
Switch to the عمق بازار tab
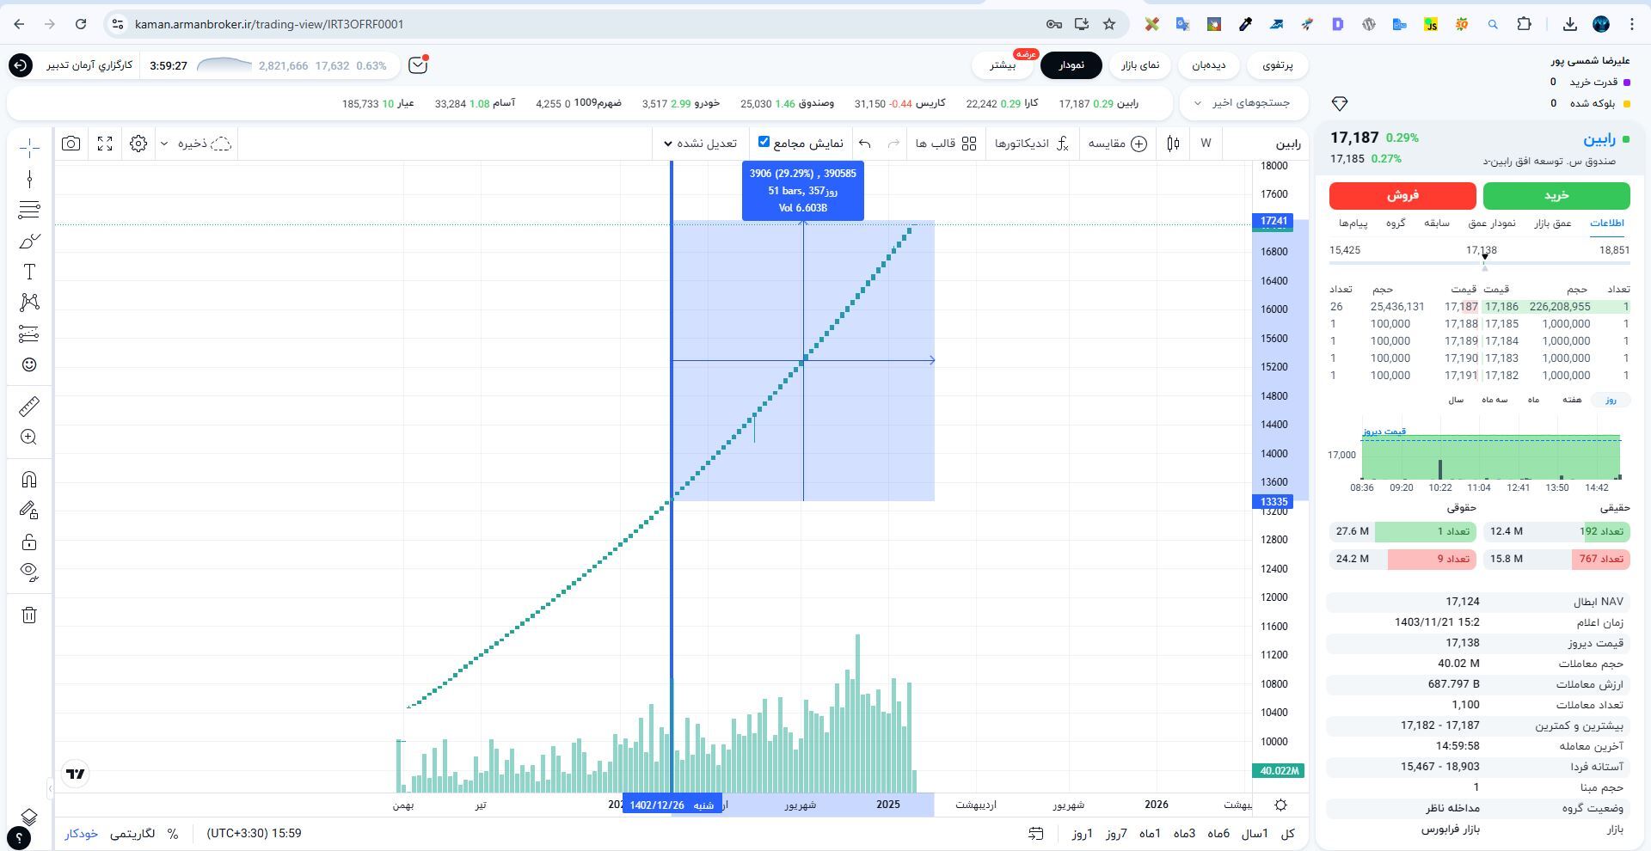point(1553,223)
